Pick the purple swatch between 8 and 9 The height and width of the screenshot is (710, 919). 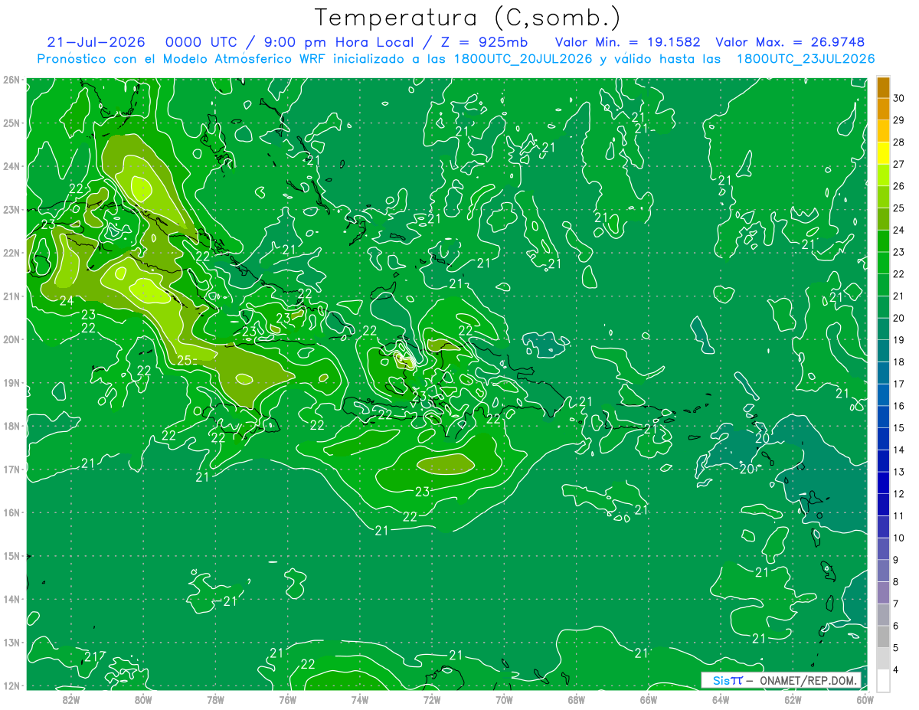883,571
